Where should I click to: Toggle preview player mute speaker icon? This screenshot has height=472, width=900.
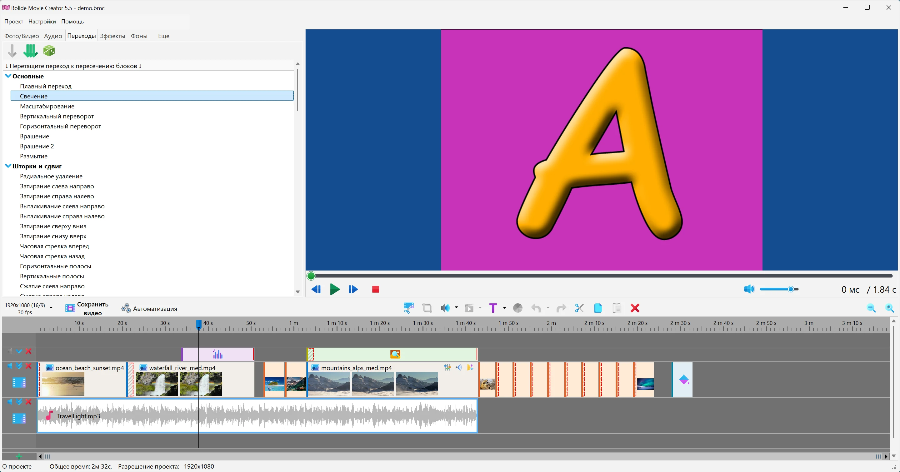coord(749,289)
